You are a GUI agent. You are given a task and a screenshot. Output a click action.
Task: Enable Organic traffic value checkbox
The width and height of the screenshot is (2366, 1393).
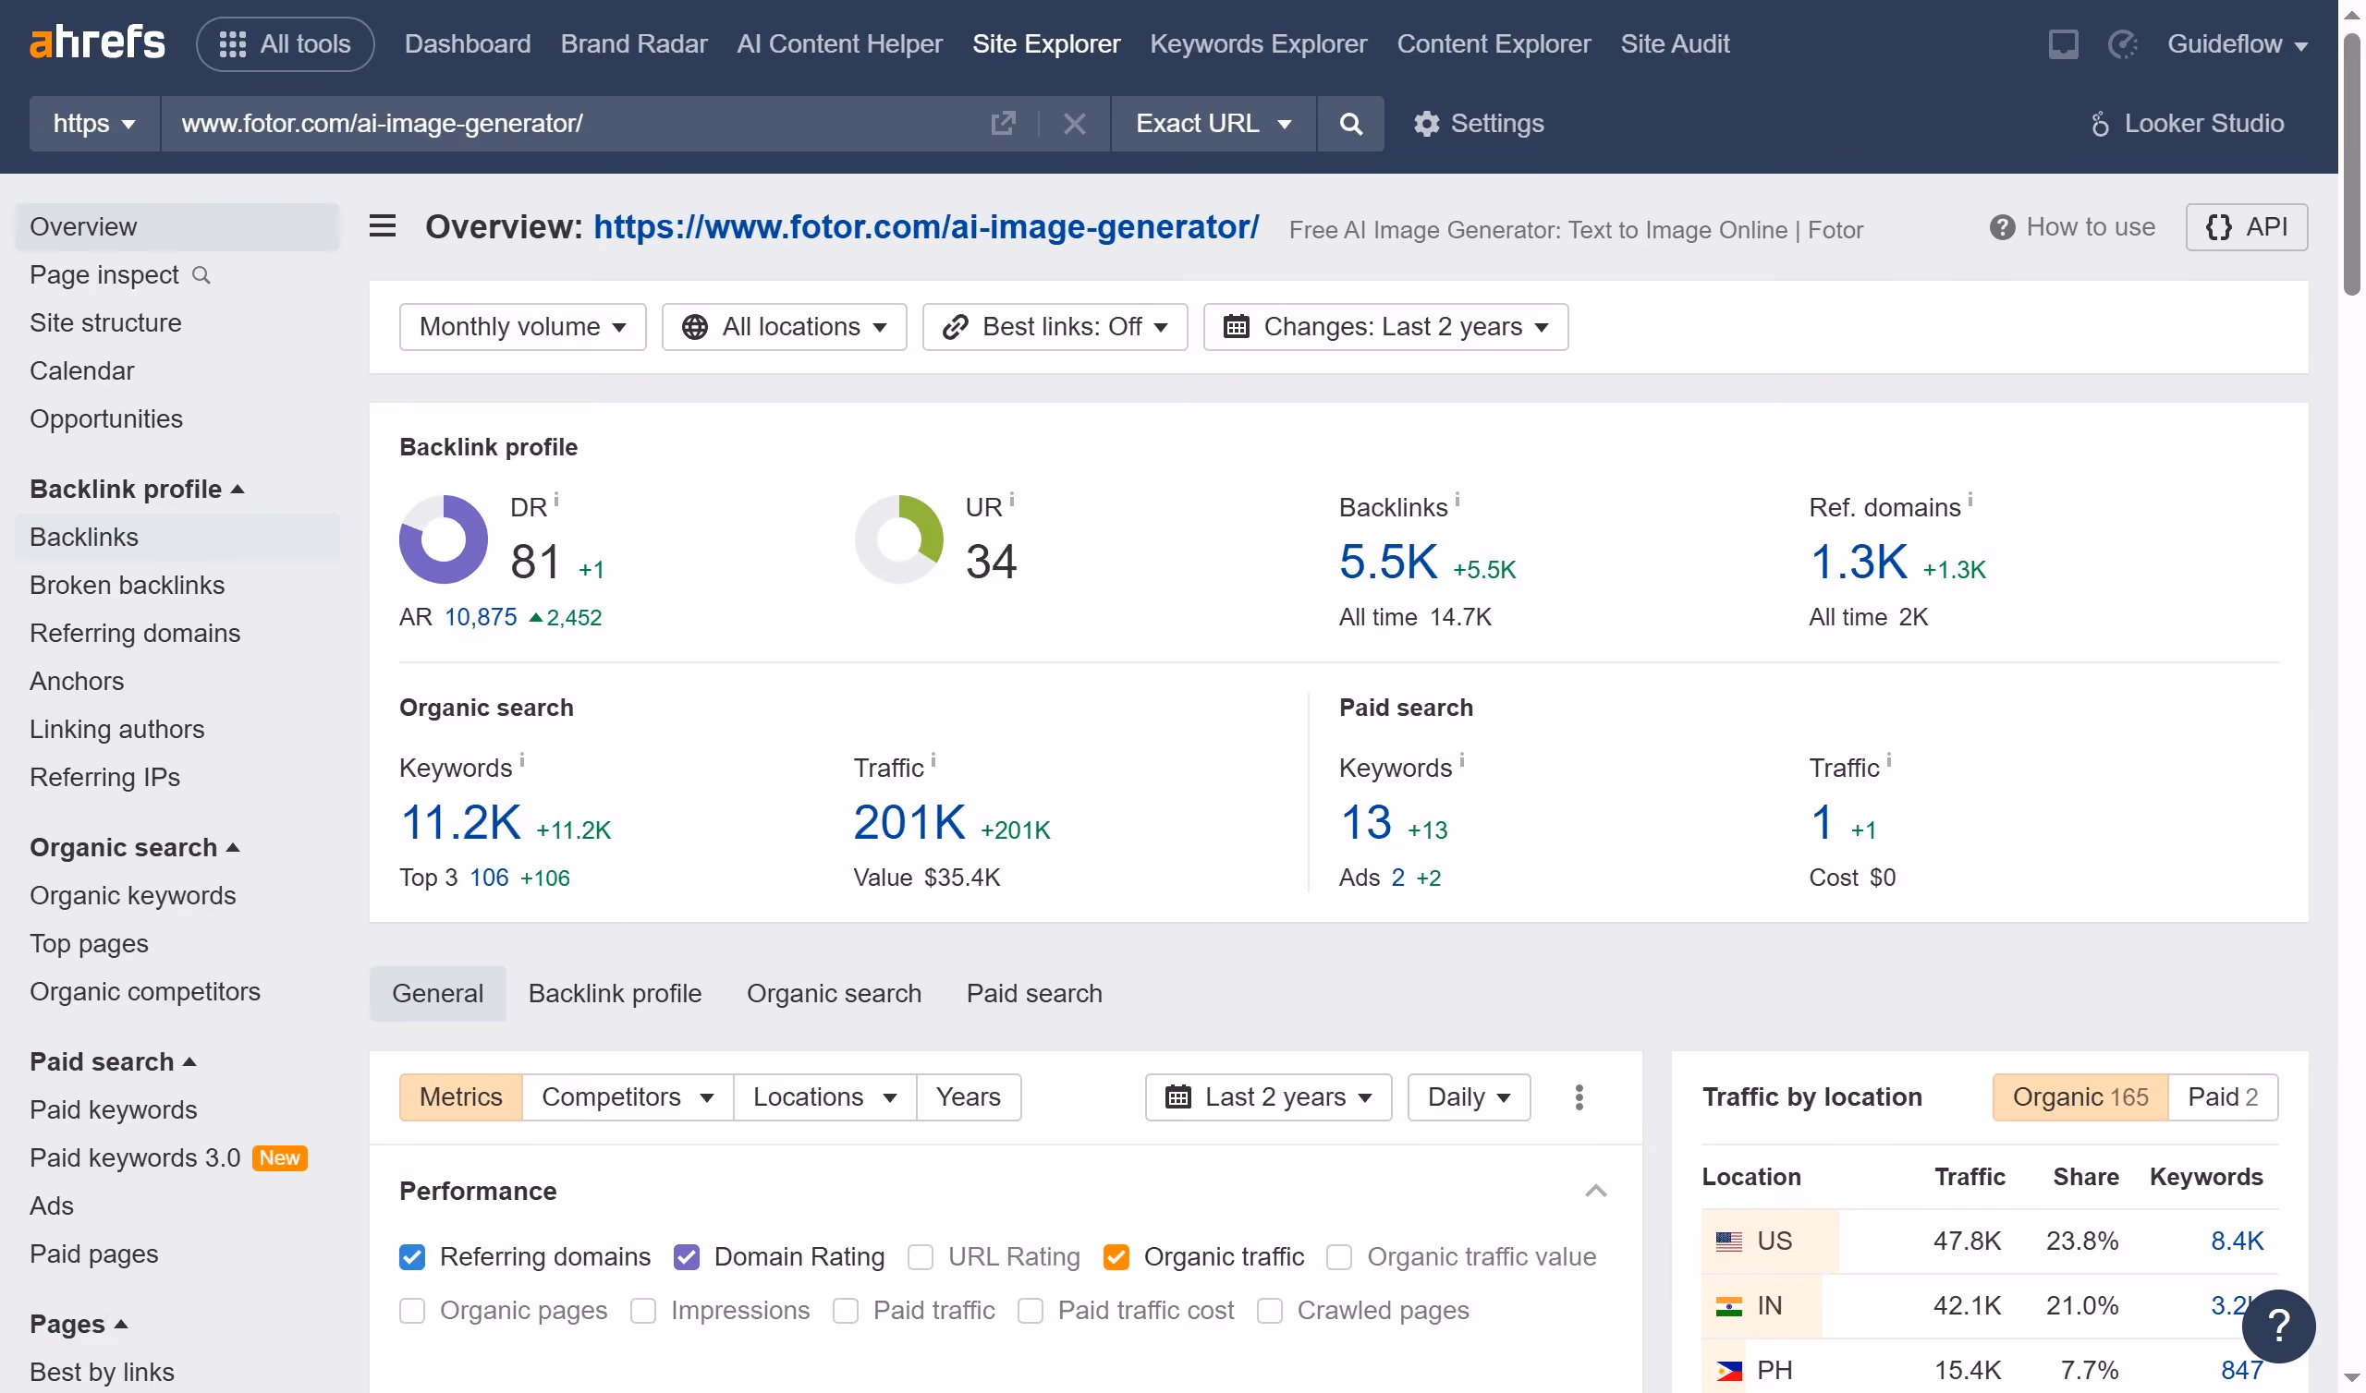(x=1339, y=1257)
